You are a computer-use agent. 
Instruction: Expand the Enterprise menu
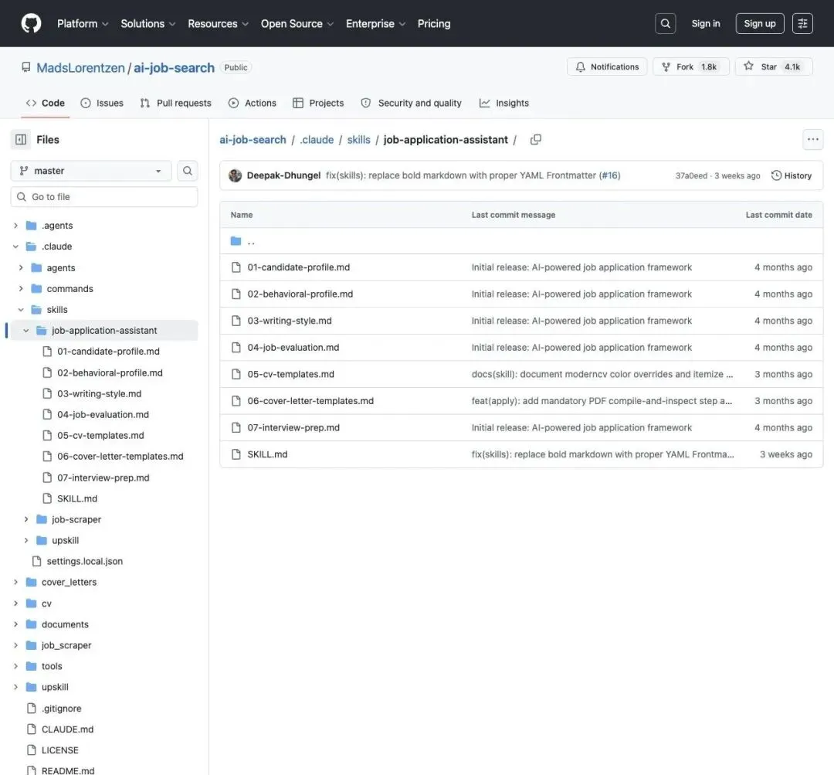pyautogui.click(x=375, y=23)
